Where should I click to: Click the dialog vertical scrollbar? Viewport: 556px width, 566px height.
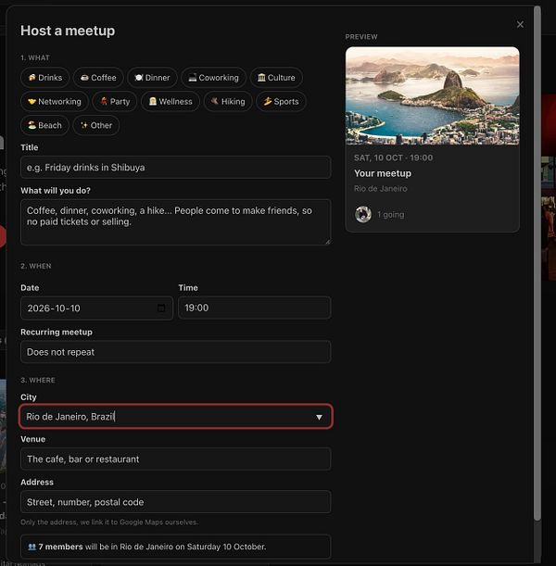[537, 263]
